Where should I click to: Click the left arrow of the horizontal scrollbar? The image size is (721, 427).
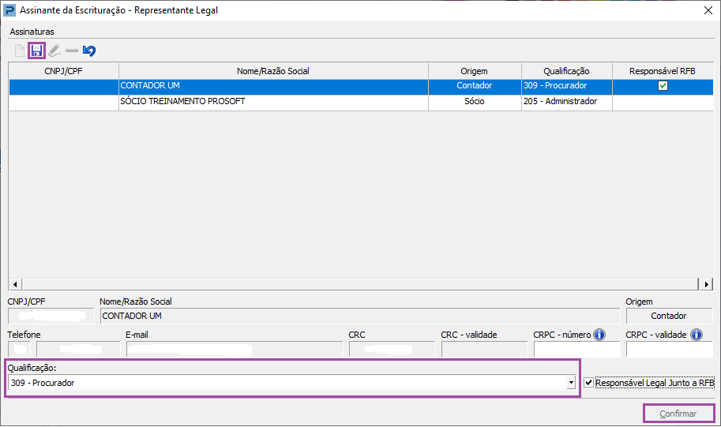click(15, 284)
